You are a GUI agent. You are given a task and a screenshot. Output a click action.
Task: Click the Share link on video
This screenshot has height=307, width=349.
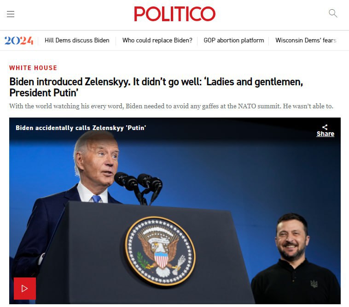pos(326,134)
